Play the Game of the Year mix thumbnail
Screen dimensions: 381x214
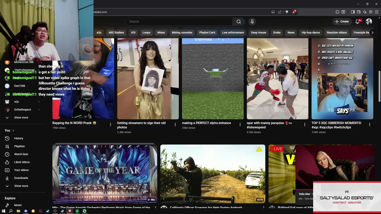tap(105, 174)
